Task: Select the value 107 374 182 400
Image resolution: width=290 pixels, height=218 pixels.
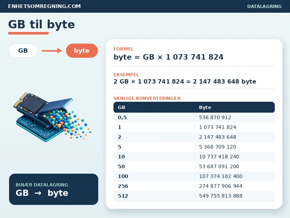Action: click(221, 176)
